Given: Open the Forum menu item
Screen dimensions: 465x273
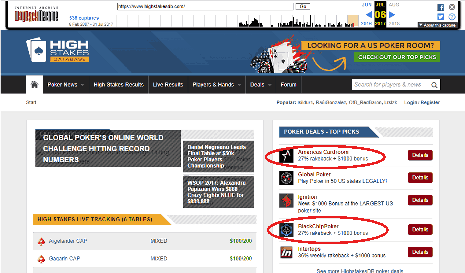Looking at the screenshot, I should pos(289,85).
